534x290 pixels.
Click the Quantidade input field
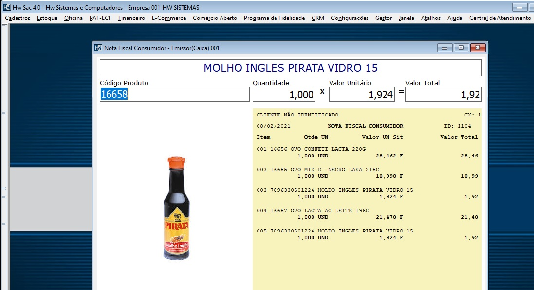pos(284,94)
